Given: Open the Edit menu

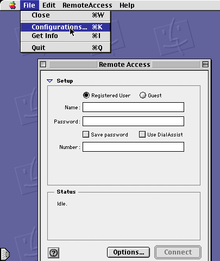Looking at the screenshot, I should pyautogui.click(x=49, y=5).
